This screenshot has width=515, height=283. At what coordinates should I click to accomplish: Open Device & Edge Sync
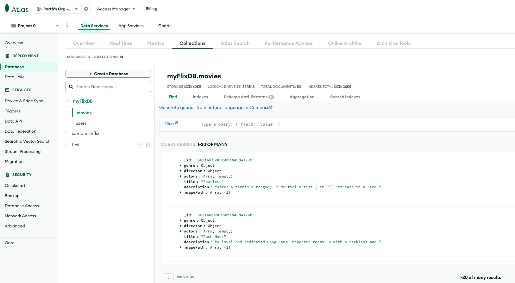pyautogui.click(x=24, y=101)
